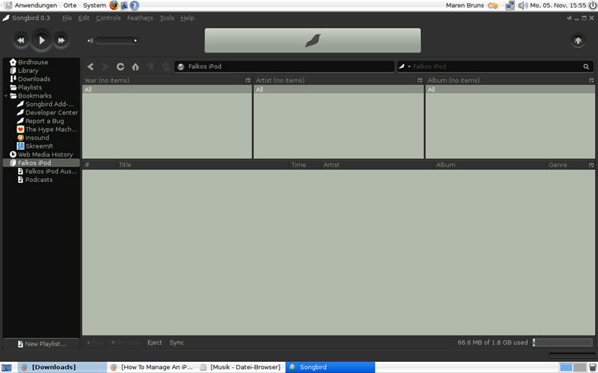Eject the iPod
The image size is (598, 373).
[x=155, y=342]
